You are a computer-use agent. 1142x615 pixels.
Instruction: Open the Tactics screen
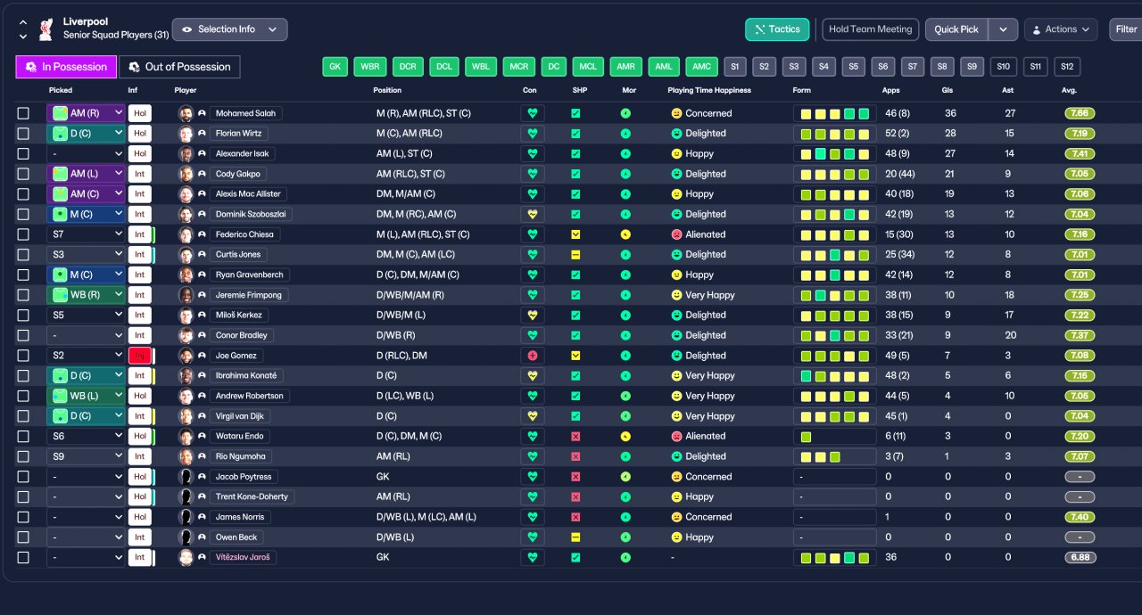point(777,29)
